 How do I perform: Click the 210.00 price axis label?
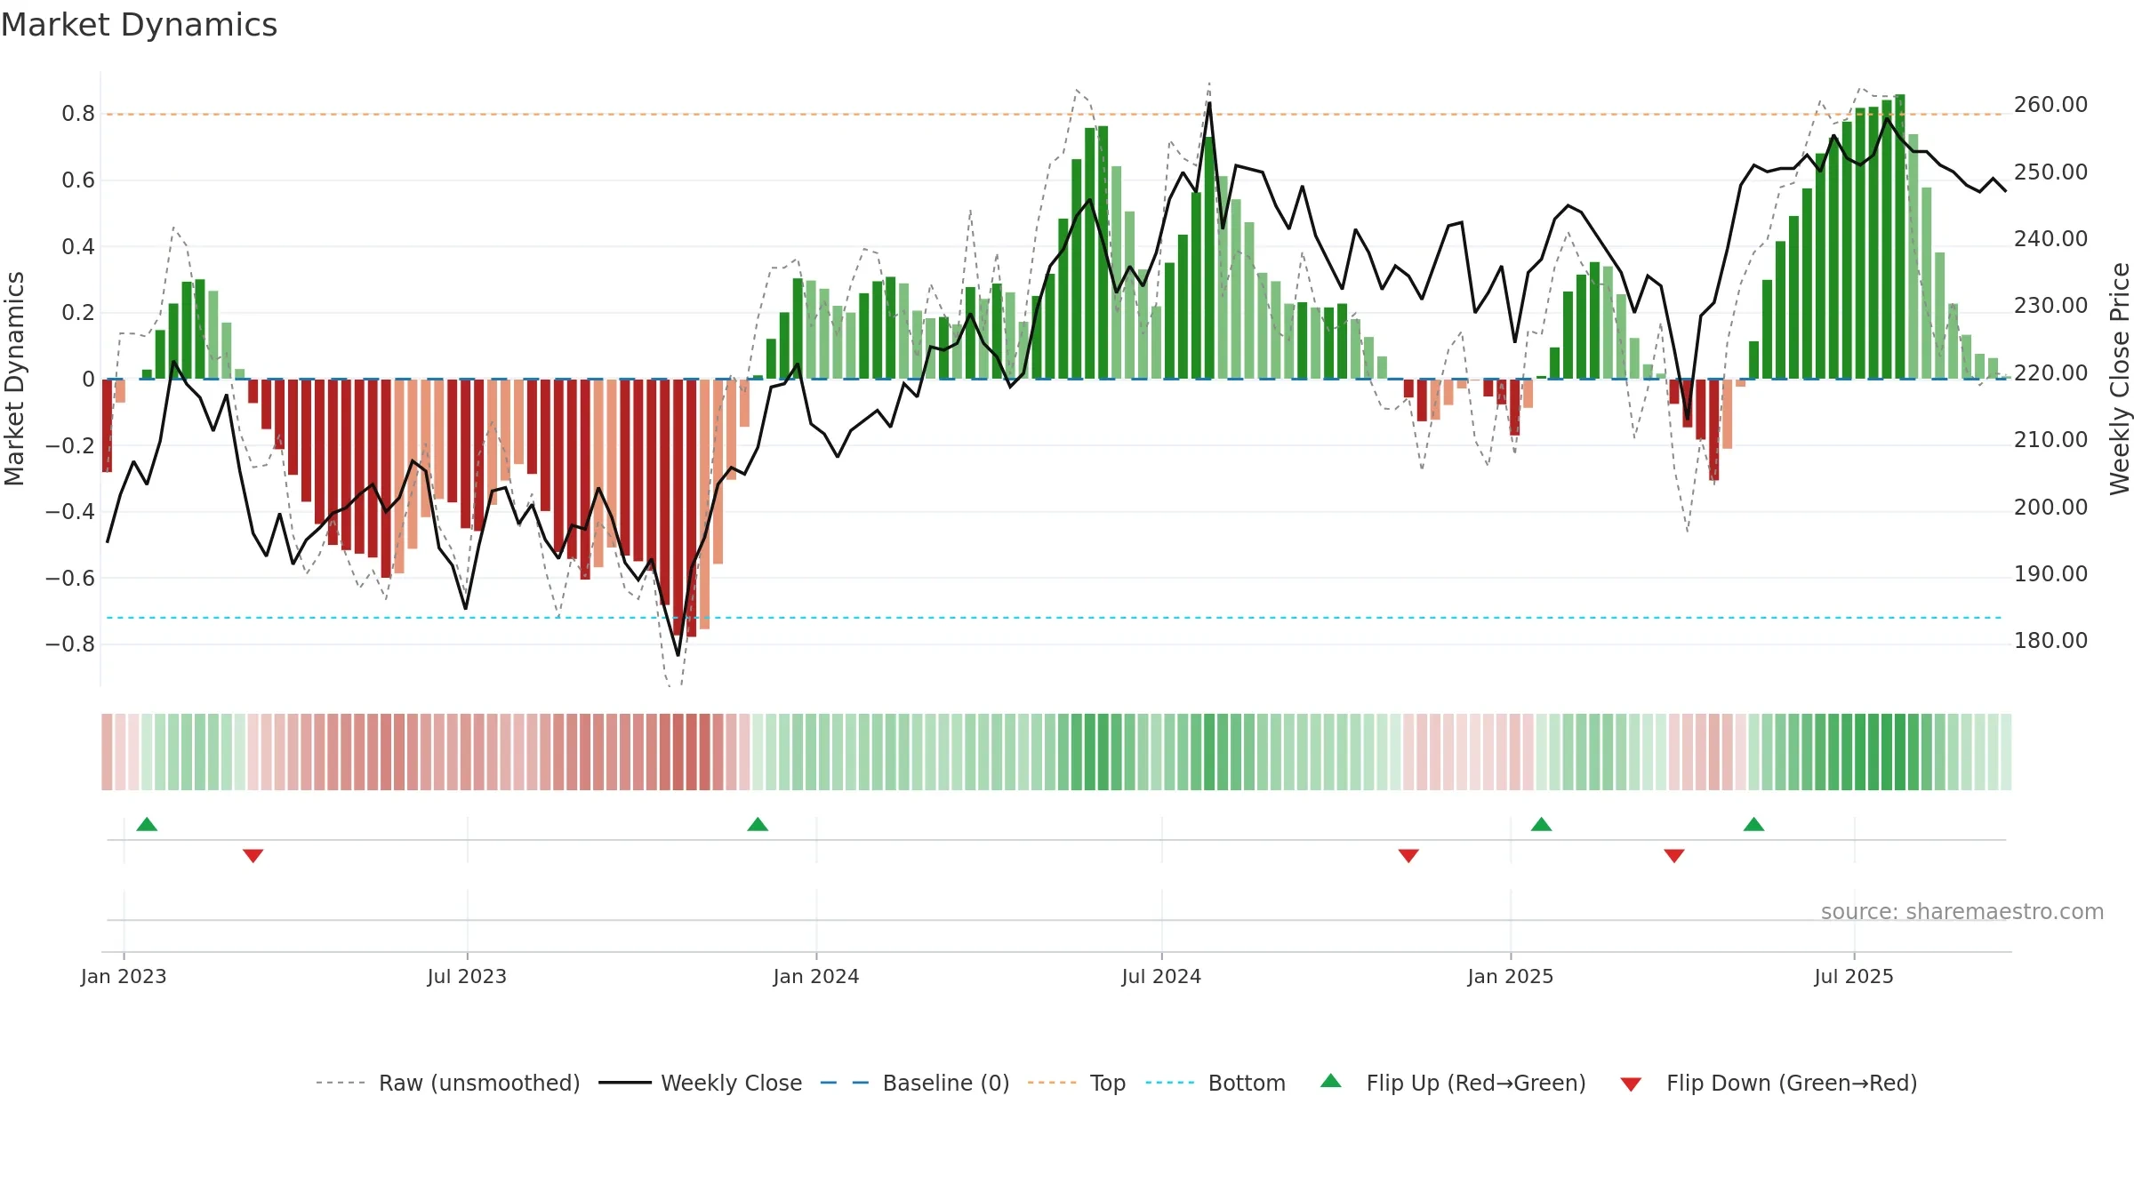[2050, 440]
